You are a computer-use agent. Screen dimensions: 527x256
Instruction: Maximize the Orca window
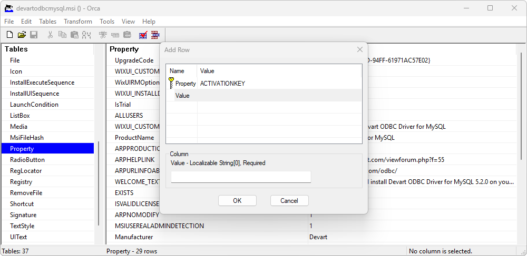point(490,8)
